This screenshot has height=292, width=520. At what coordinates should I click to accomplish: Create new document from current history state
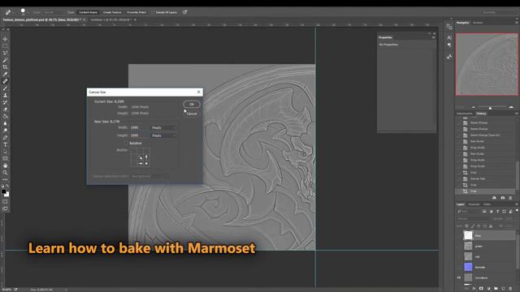pyautogui.click(x=494, y=198)
